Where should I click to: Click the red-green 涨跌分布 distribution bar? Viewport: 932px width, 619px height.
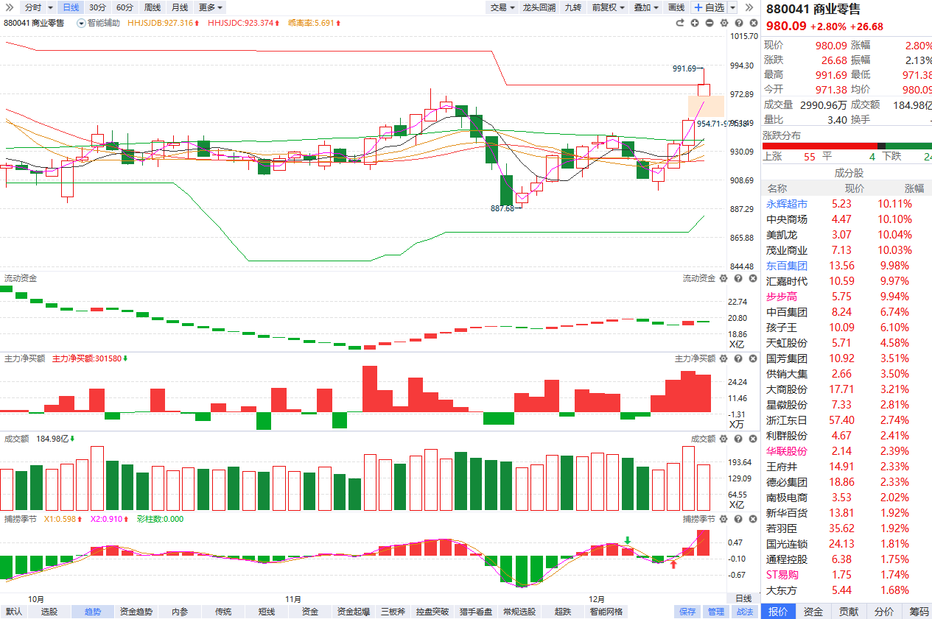[847, 146]
